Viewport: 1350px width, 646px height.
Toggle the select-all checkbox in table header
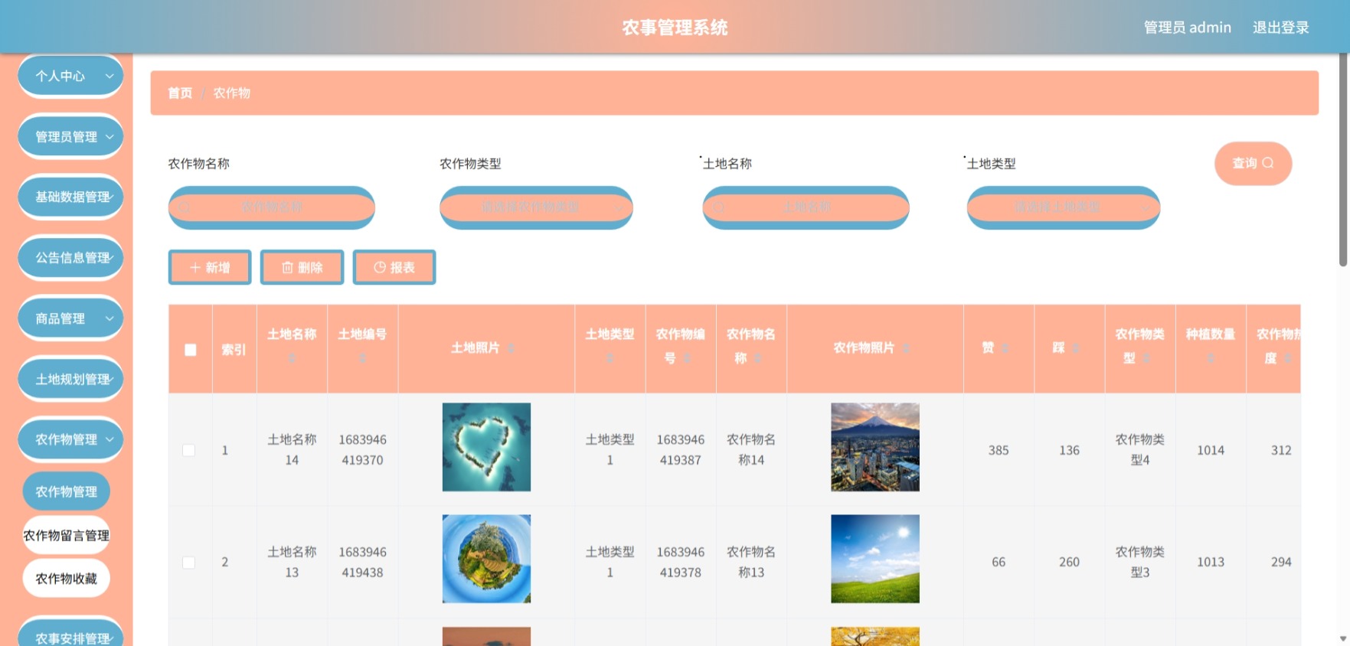point(191,350)
